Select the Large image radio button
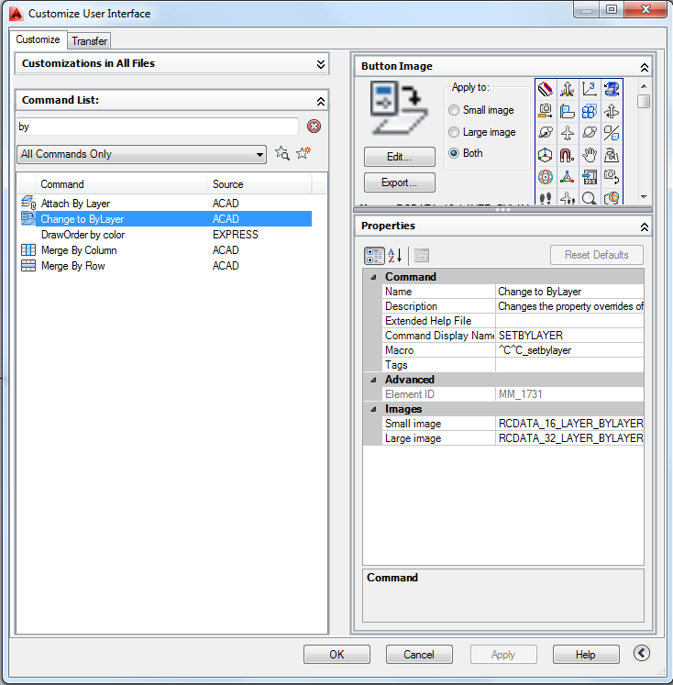Viewport: 673px width, 685px height. 454,132
